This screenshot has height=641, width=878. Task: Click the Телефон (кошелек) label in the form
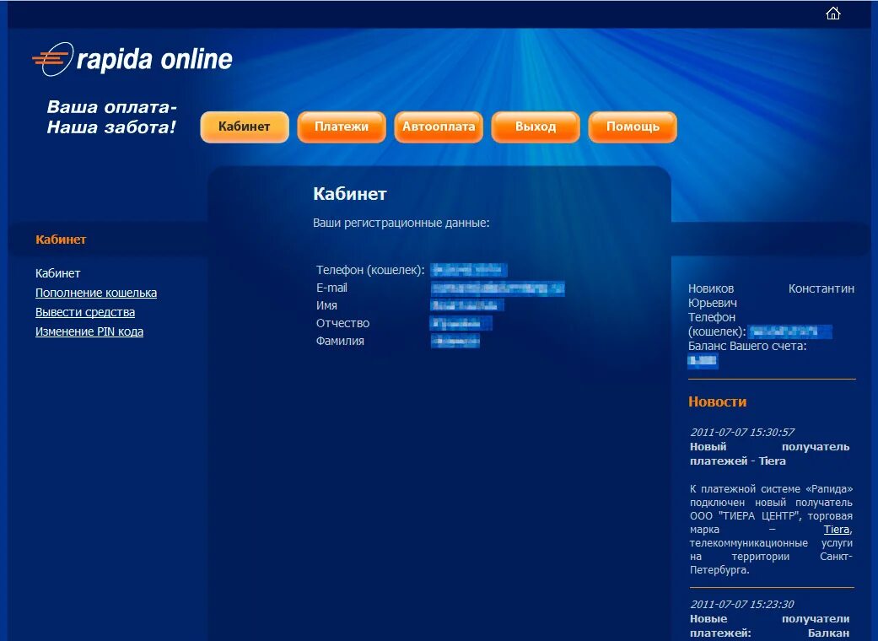(370, 270)
